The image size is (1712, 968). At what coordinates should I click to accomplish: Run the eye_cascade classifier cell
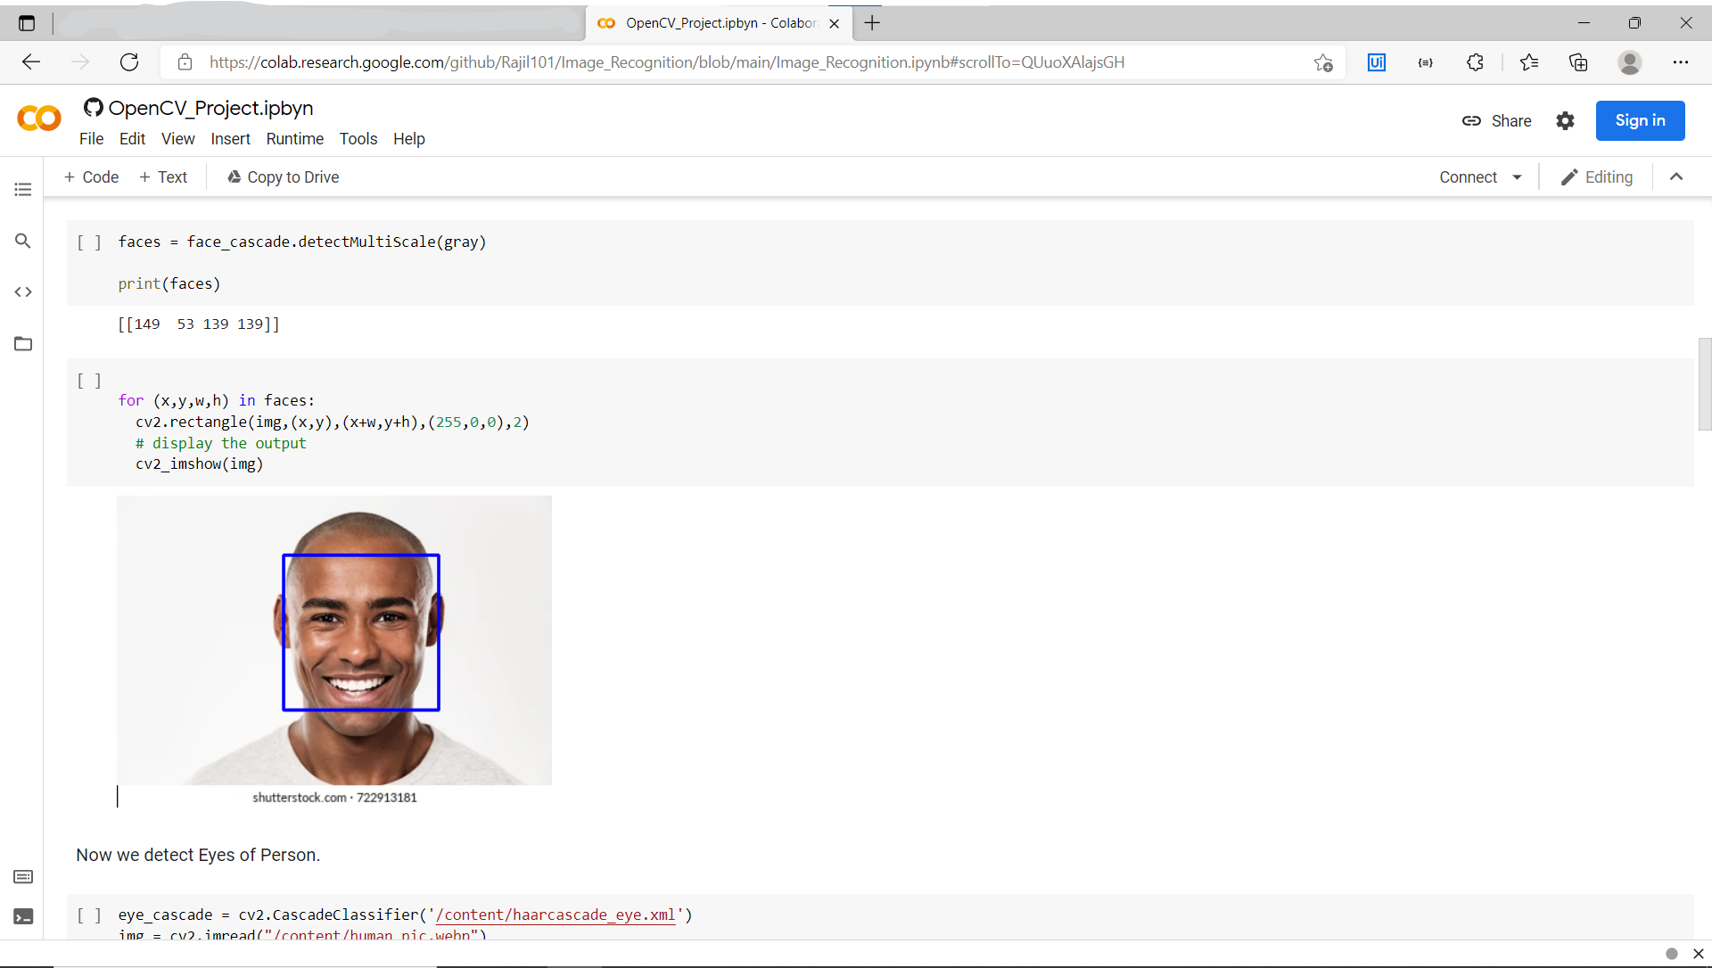89,915
